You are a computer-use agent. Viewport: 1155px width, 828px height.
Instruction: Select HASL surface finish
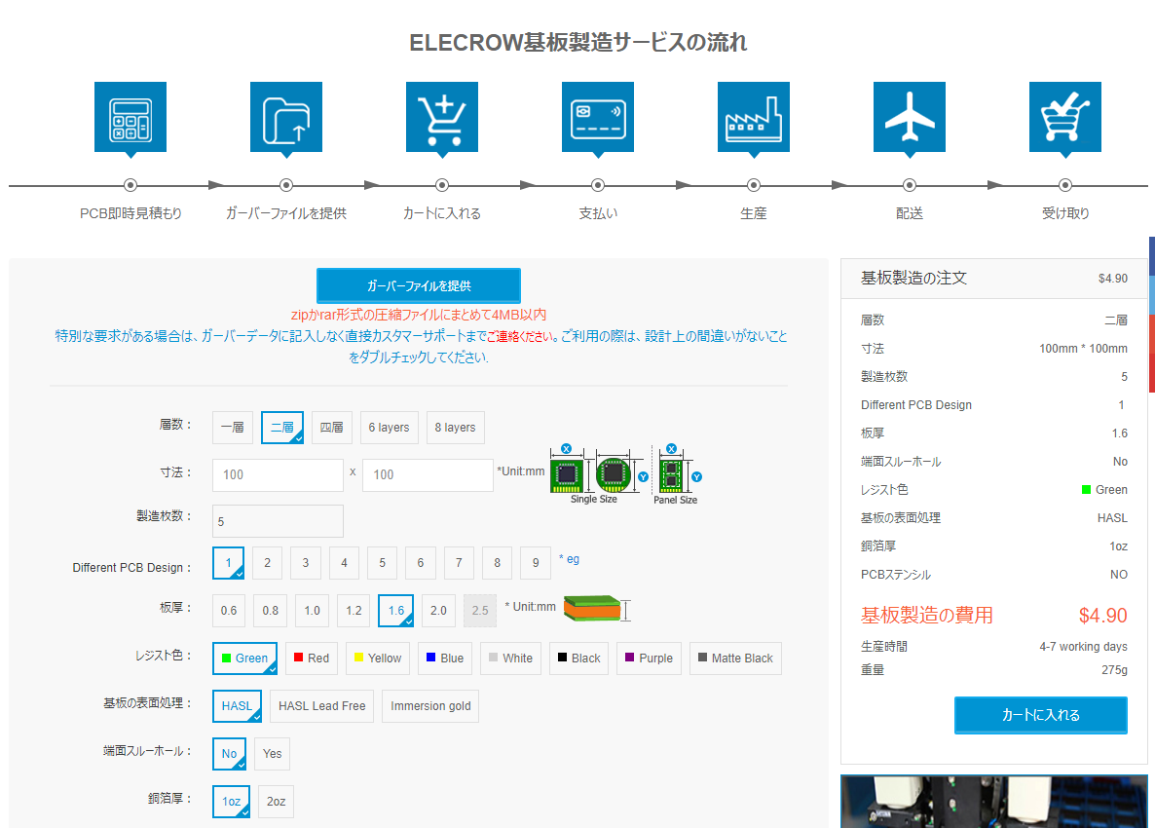(238, 705)
